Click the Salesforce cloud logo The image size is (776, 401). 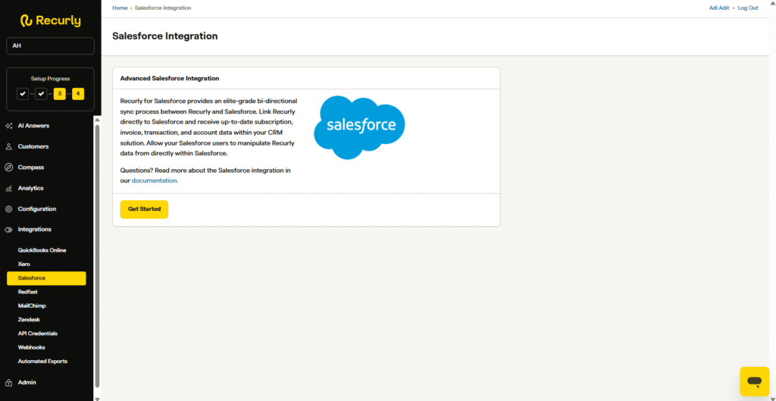tap(359, 127)
